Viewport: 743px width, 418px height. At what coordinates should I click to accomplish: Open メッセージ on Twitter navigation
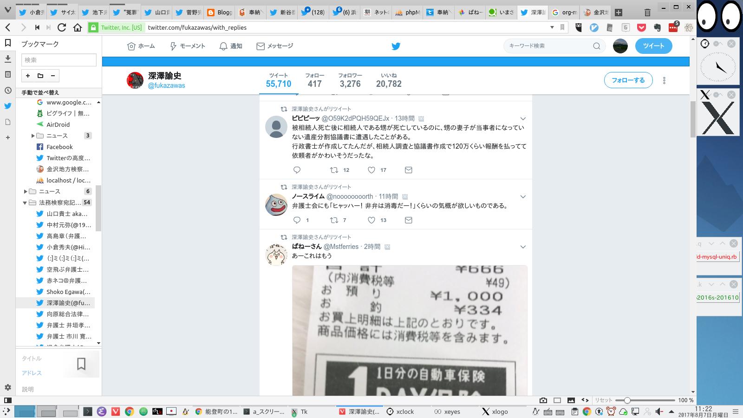pyautogui.click(x=275, y=46)
